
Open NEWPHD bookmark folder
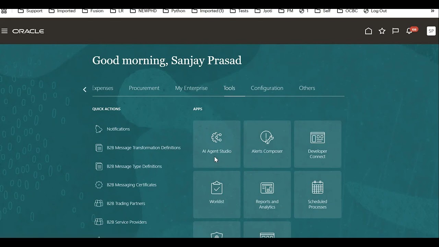(143, 11)
